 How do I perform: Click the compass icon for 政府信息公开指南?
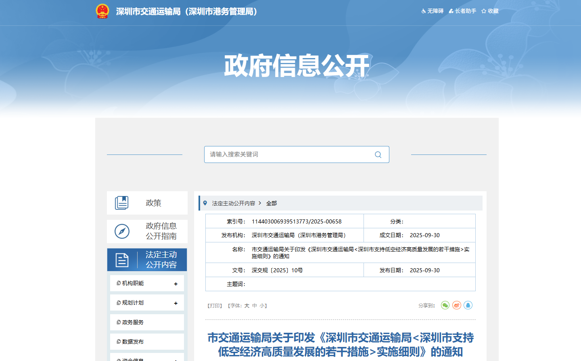[122, 231]
